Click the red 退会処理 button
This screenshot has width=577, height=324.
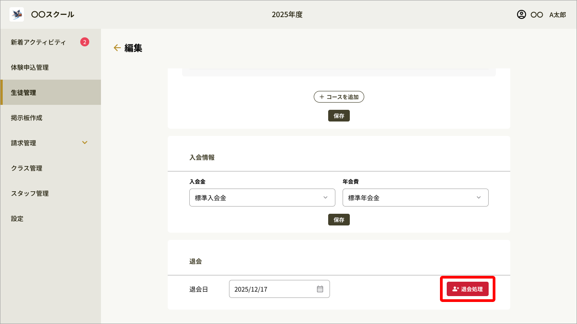coord(467,289)
